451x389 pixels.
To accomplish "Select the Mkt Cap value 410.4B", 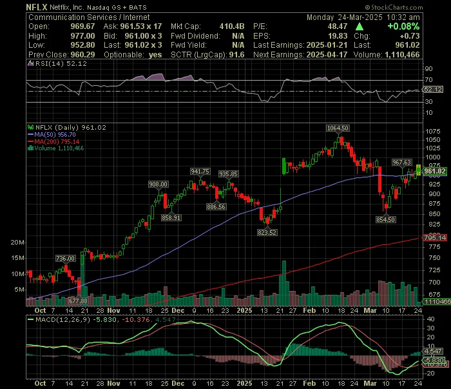I will pos(232,26).
